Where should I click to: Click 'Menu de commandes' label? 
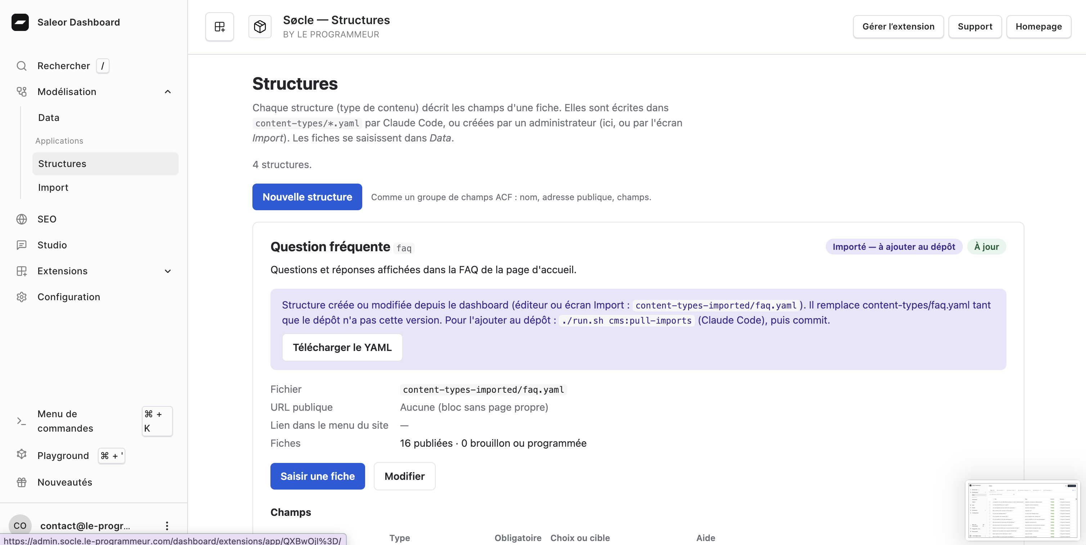pyautogui.click(x=65, y=421)
